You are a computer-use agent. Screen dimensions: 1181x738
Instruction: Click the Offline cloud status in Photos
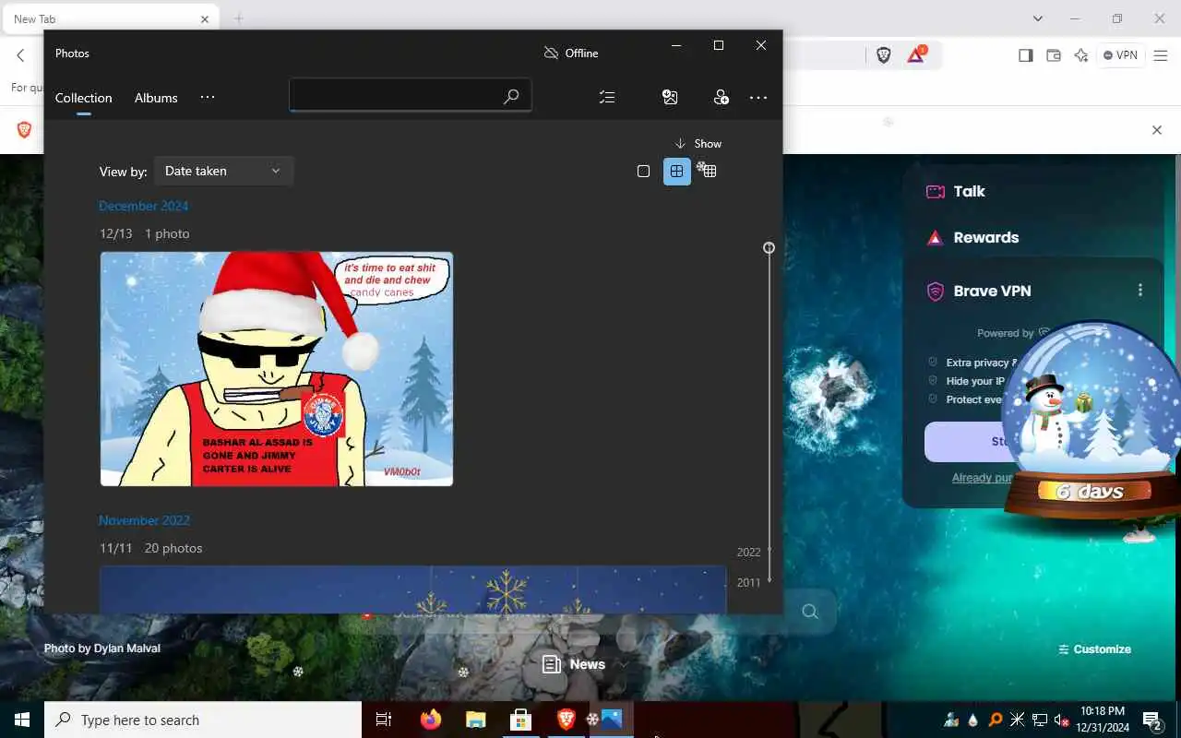[571, 53]
